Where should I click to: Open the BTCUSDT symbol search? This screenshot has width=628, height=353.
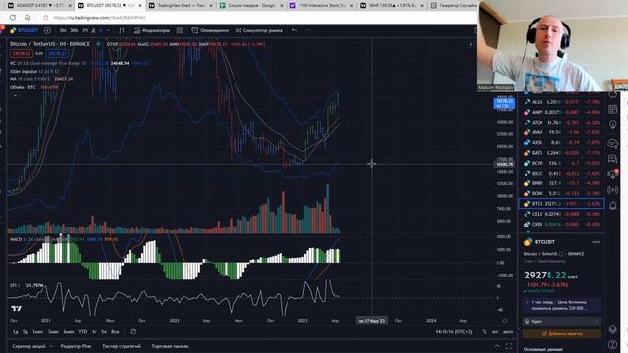[24, 30]
